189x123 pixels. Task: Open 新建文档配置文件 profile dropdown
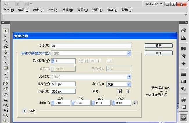coord(129,53)
